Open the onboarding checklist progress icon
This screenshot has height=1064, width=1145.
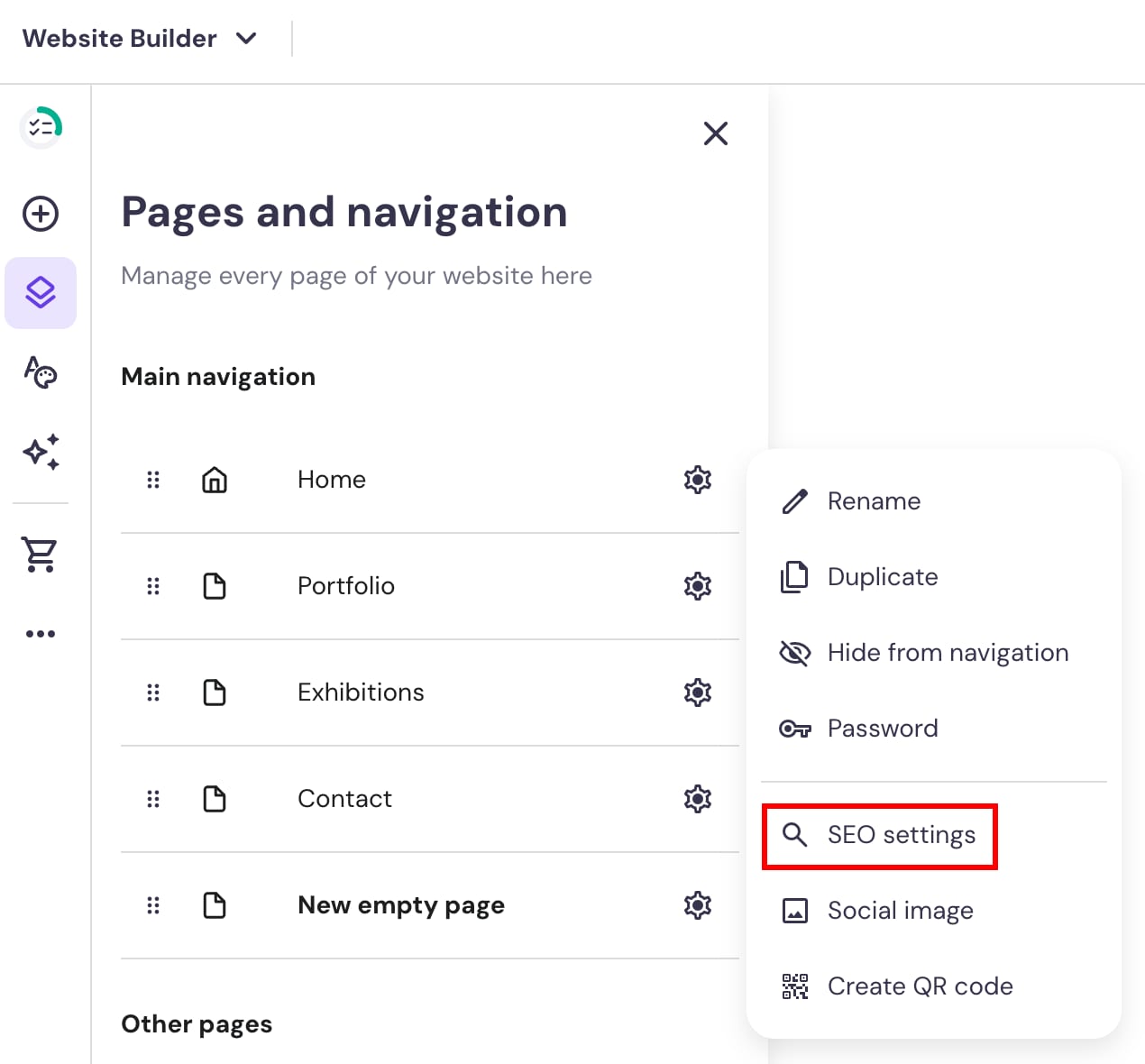41,127
